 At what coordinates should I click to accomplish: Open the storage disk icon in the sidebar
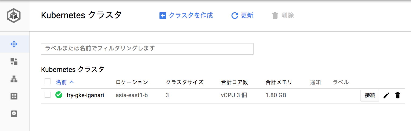click(x=14, y=114)
